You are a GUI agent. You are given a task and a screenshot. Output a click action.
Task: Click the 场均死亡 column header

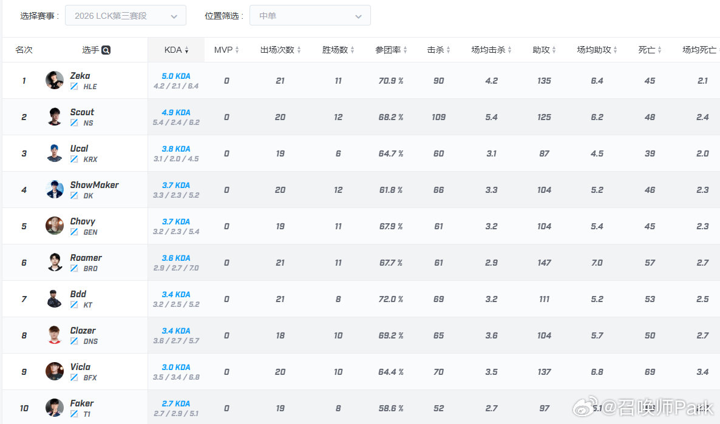click(699, 50)
